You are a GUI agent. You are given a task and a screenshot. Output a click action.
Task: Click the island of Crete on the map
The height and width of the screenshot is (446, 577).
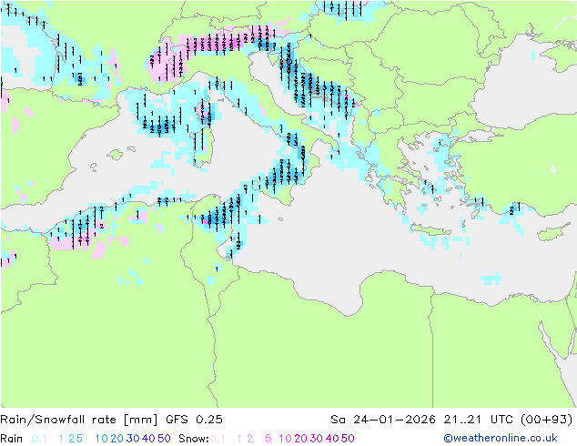tap(430, 231)
